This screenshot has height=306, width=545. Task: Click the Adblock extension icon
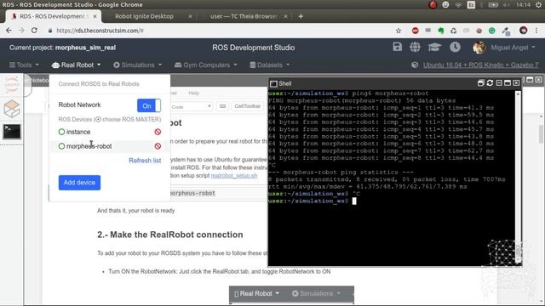click(x=415, y=31)
